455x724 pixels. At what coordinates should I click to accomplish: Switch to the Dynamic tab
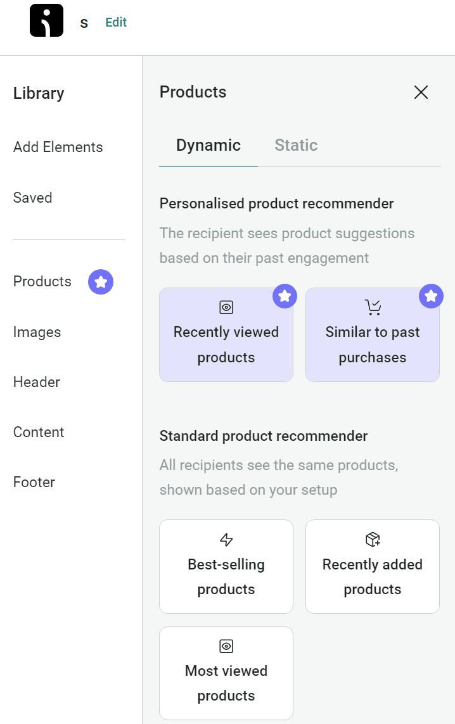208,145
